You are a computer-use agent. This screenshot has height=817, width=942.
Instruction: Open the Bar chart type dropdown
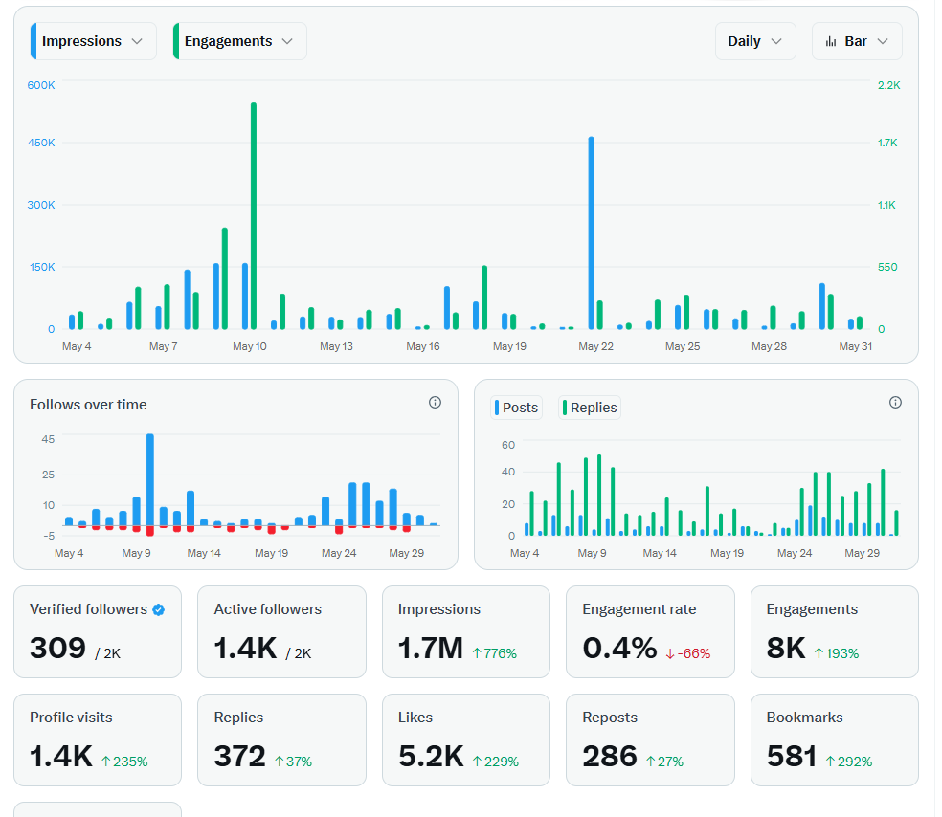click(857, 41)
